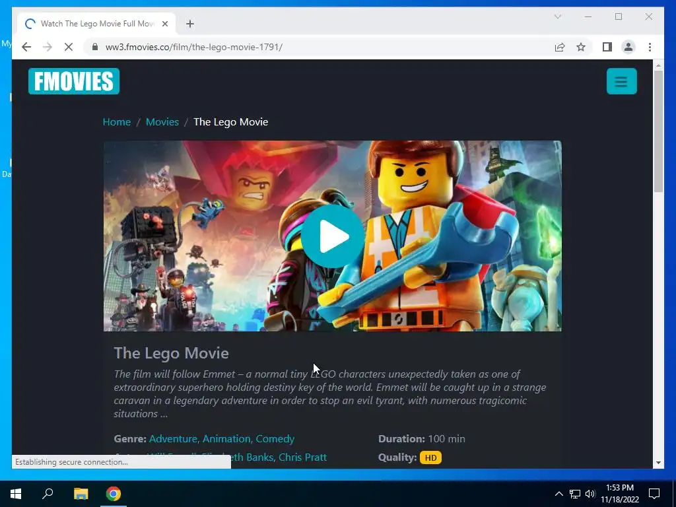
Task: Open the tab search dropdown
Action: pos(557,17)
